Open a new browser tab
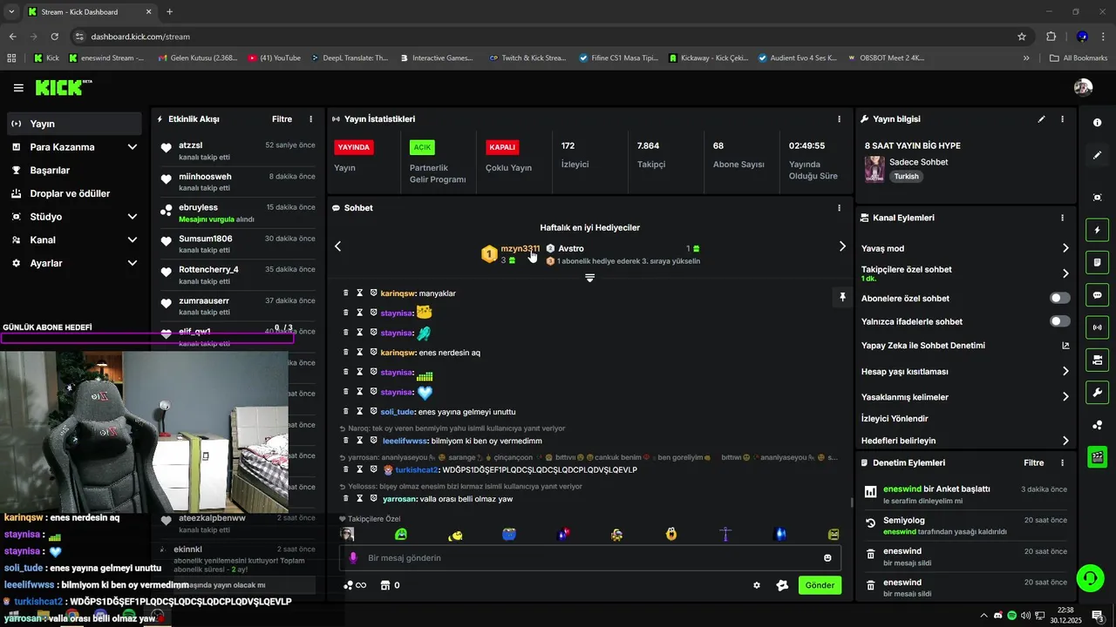The height and width of the screenshot is (627, 1116). click(169, 12)
